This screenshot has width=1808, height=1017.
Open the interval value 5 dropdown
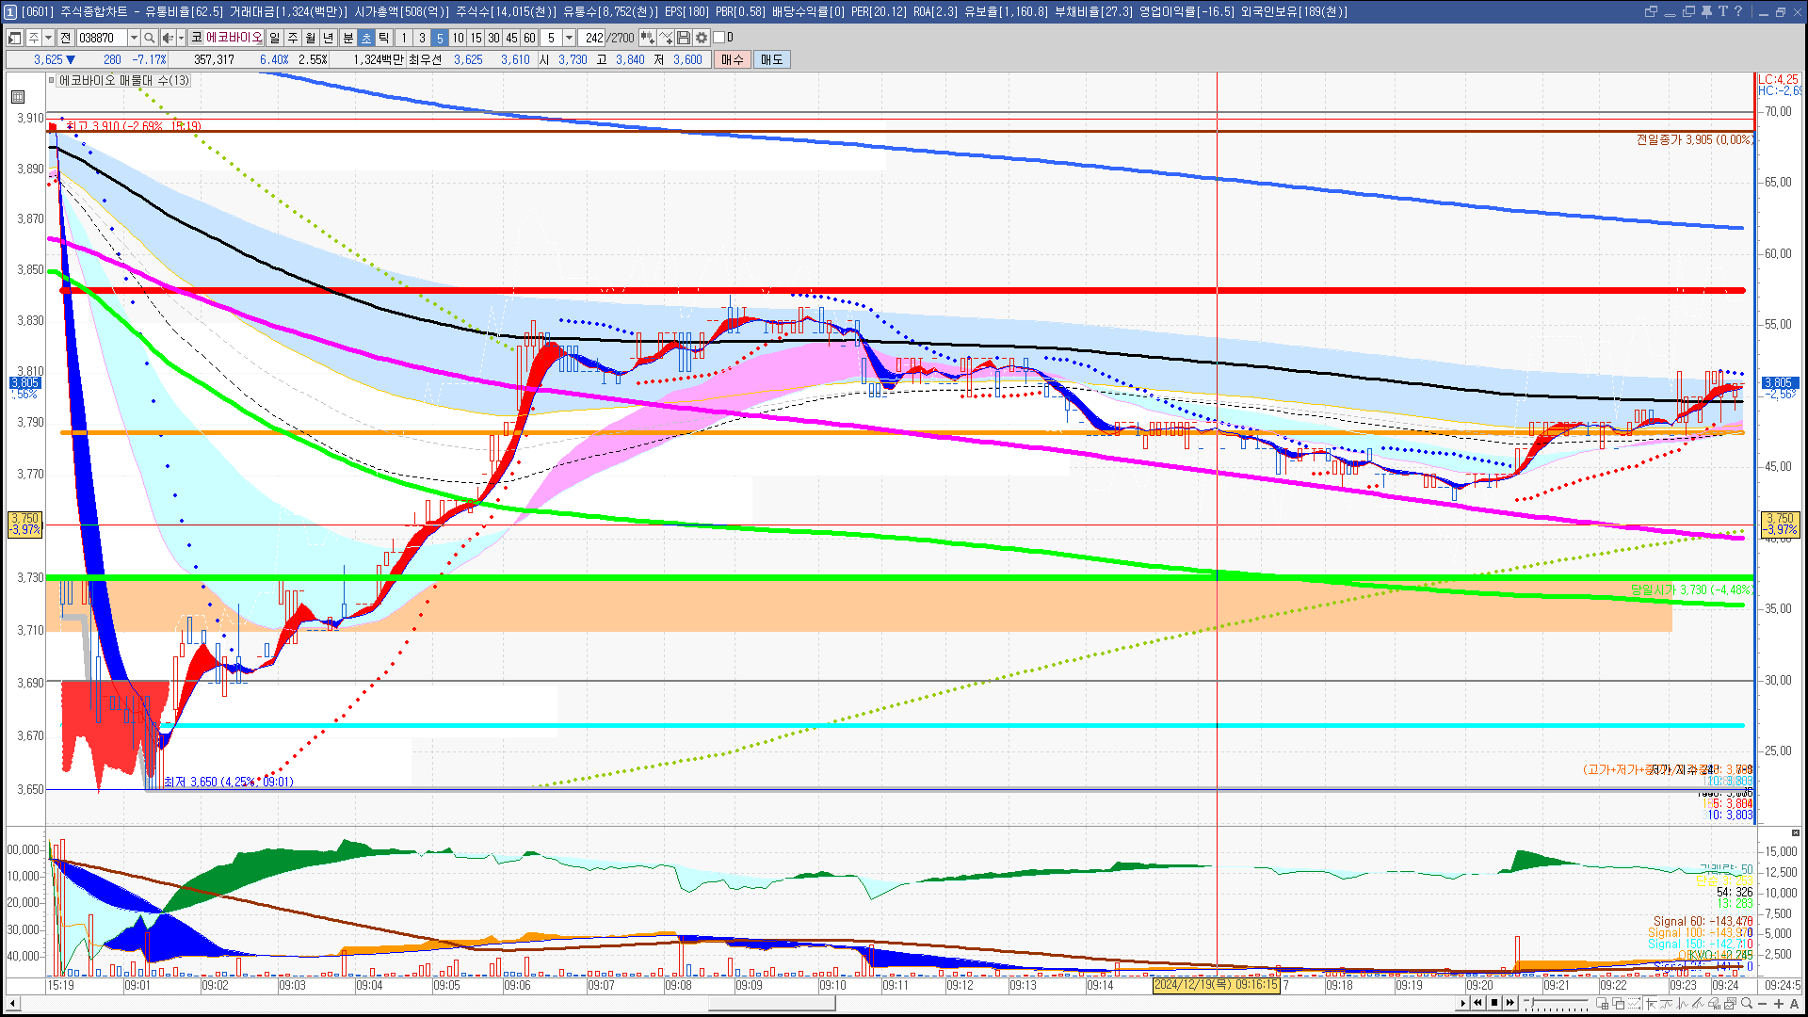pyautogui.click(x=569, y=38)
